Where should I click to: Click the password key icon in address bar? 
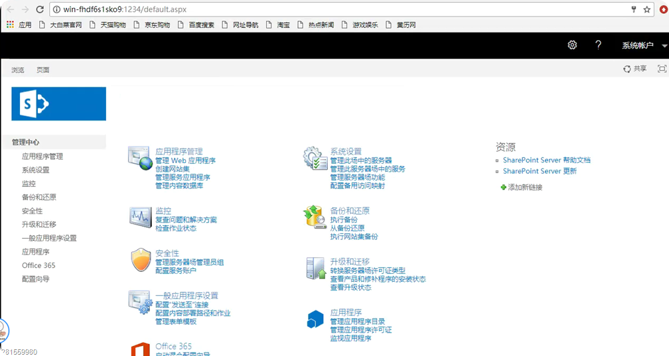click(x=634, y=9)
